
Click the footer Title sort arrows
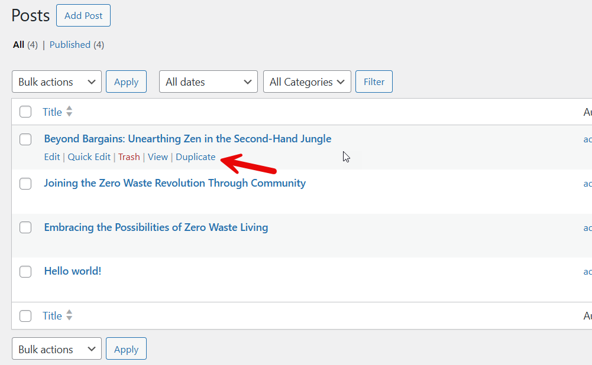coord(69,316)
